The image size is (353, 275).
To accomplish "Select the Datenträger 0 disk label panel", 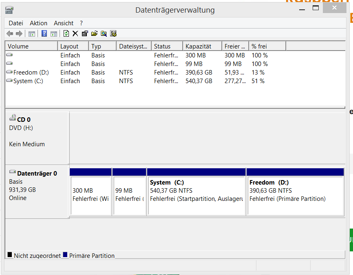I will click(37, 192).
